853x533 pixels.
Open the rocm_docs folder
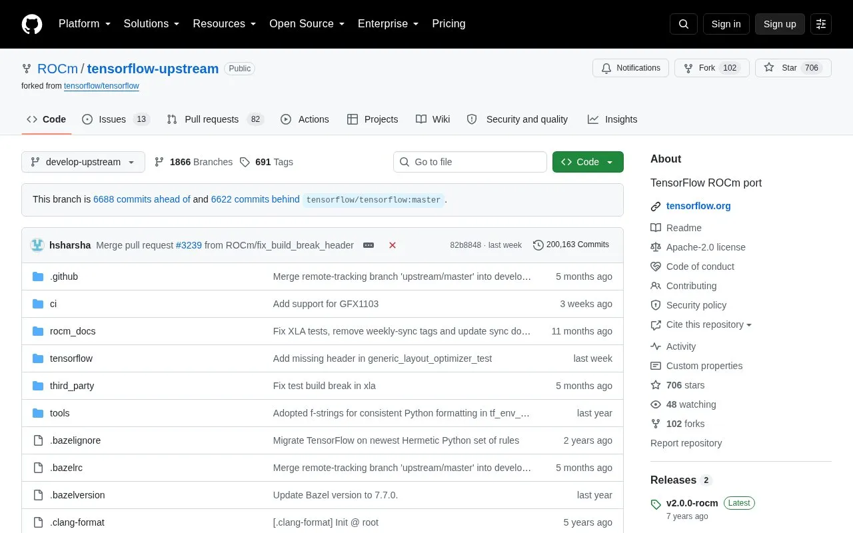click(x=73, y=331)
